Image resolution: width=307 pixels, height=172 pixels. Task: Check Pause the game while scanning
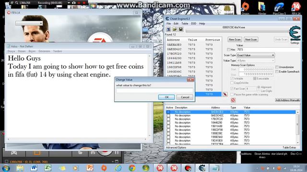pyautogui.click(x=232, y=95)
